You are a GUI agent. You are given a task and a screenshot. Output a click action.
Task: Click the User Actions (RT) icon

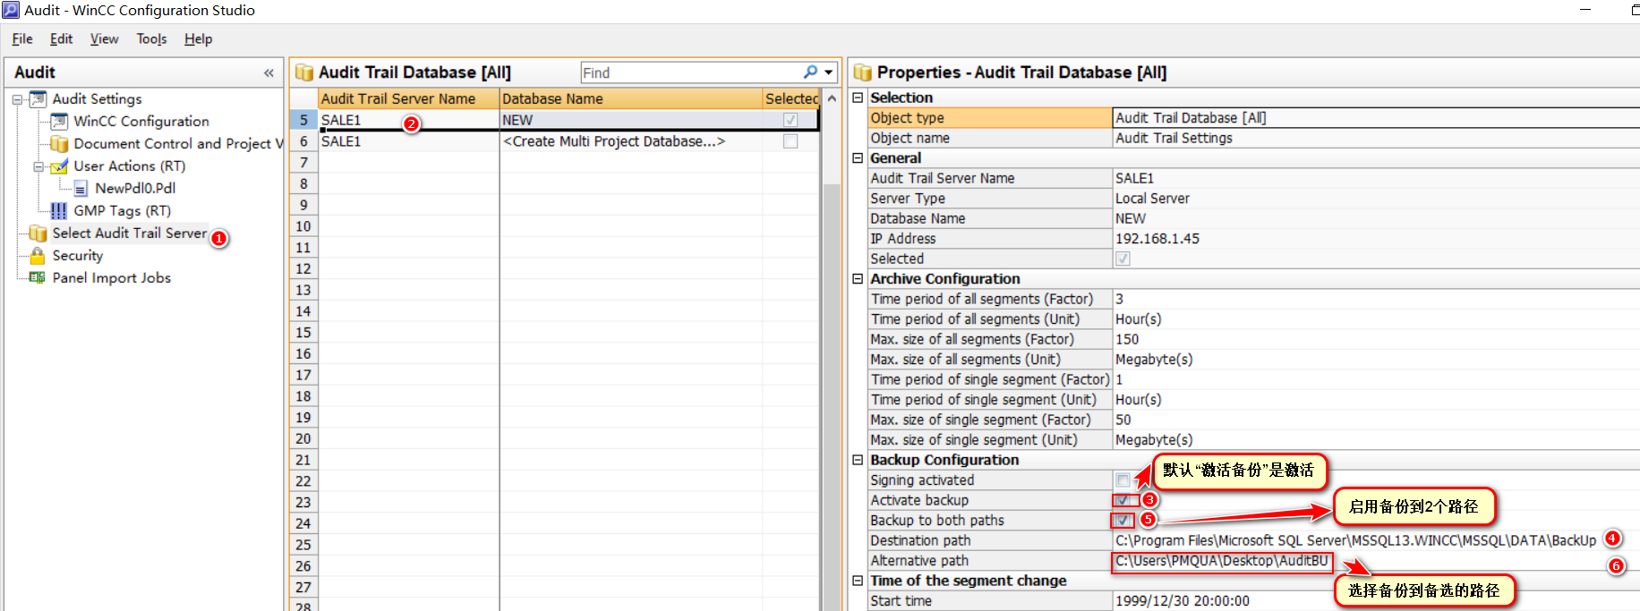coord(59,166)
